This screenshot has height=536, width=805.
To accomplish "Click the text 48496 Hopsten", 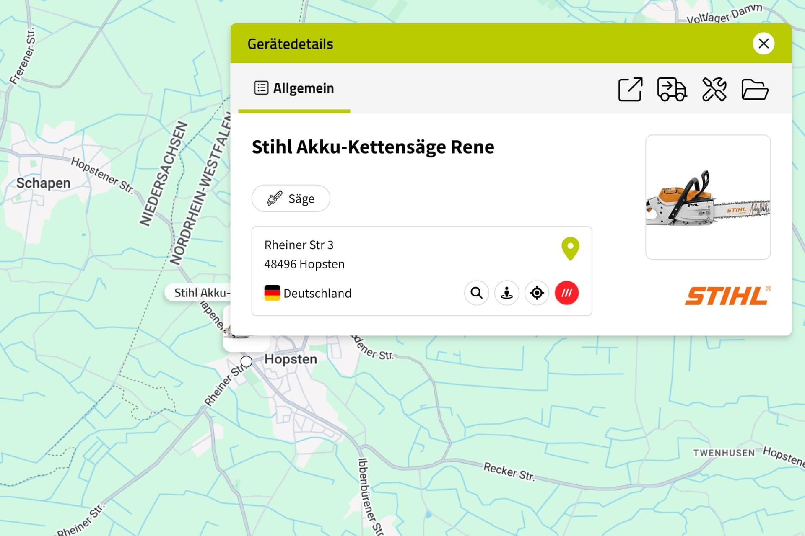I will [304, 264].
